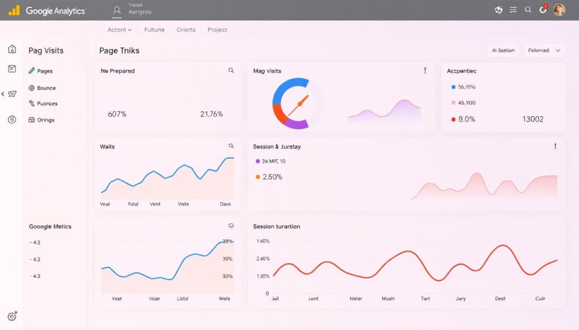
Task: Select Puonces in the left sidebar
Action: (x=46, y=103)
